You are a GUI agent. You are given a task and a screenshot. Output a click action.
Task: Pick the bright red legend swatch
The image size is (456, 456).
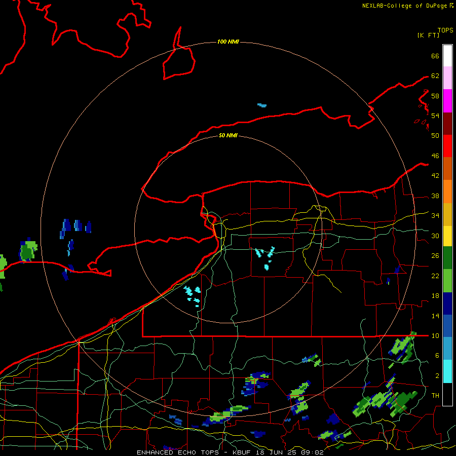447,145
